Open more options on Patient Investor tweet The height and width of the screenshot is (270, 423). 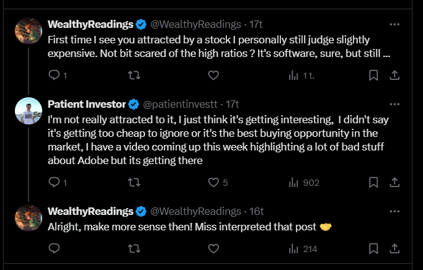394,104
